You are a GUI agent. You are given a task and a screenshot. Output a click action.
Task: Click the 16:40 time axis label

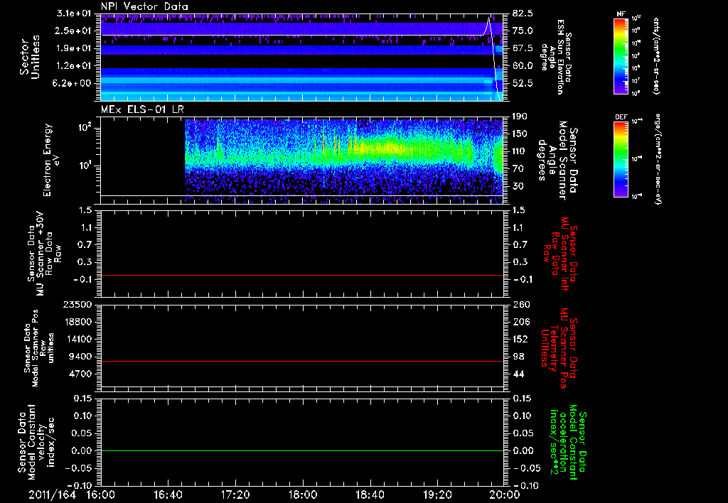point(168,494)
